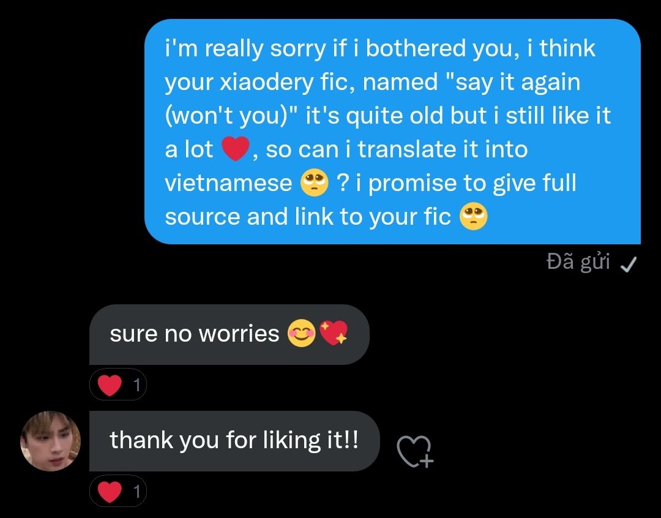Click the word "xiaodery" in the blue bubble

coord(266,82)
